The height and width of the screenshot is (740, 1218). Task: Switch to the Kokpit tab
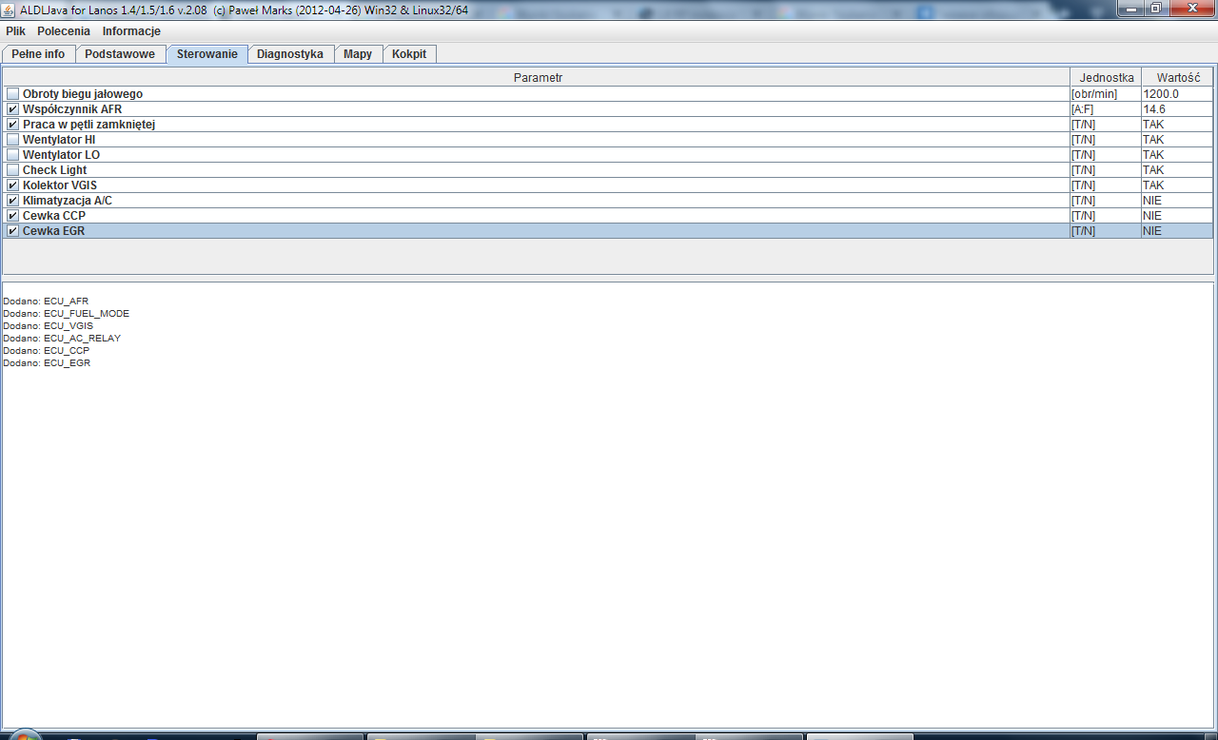click(409, 54)
